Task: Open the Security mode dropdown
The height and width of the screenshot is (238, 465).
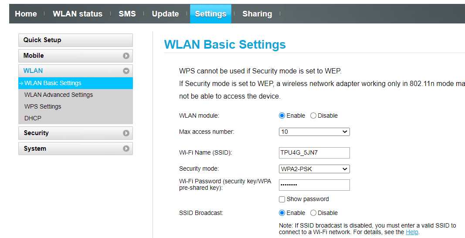Action: (314, 169)
